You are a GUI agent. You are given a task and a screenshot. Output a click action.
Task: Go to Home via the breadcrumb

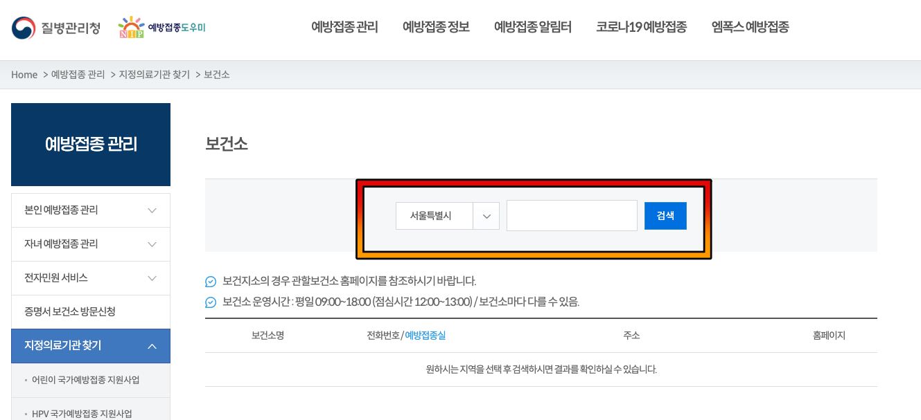(24, 74)
